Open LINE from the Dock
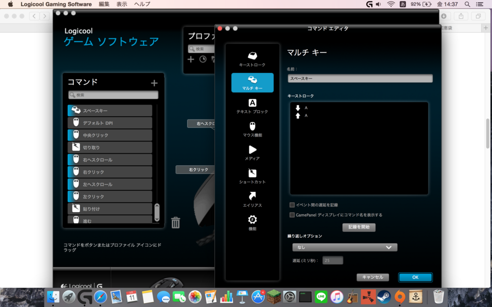This screenshot has width=492, height=307. [x=321, y=297]
